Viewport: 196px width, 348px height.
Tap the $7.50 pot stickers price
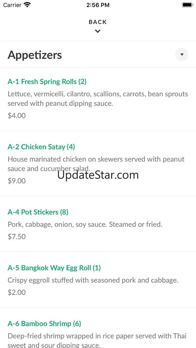[x=17, y=237]
